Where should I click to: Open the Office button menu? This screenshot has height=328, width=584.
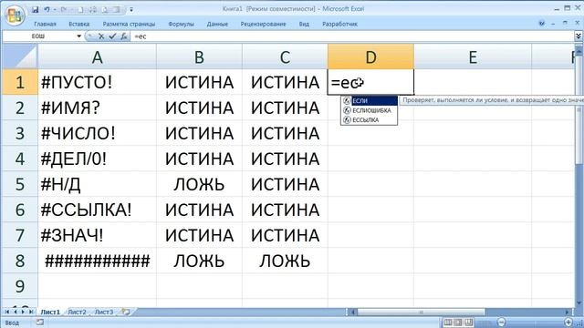(15, 15)
